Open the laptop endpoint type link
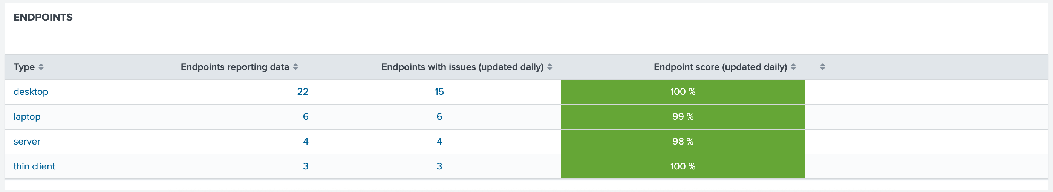The image size is (1053, 192). [x=27, y=117]
